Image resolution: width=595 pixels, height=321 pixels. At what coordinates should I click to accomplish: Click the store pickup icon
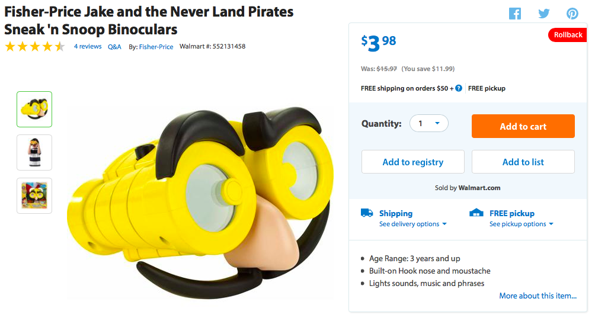click(x=476, y=213)
